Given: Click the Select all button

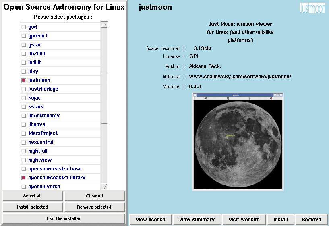Looking at the screenshot, I should (33, 196).
